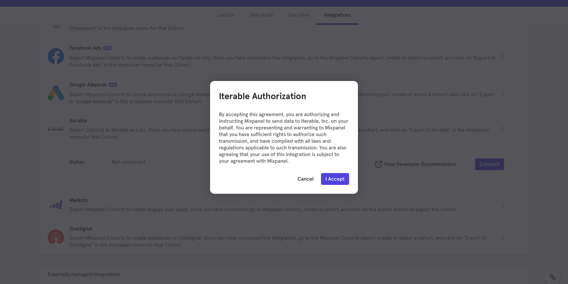
Task: Expand the OneSignal integration details
Action: pos(519,237)
